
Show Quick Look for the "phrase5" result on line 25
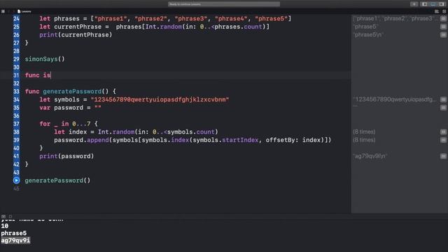click(x=443, y=27)
